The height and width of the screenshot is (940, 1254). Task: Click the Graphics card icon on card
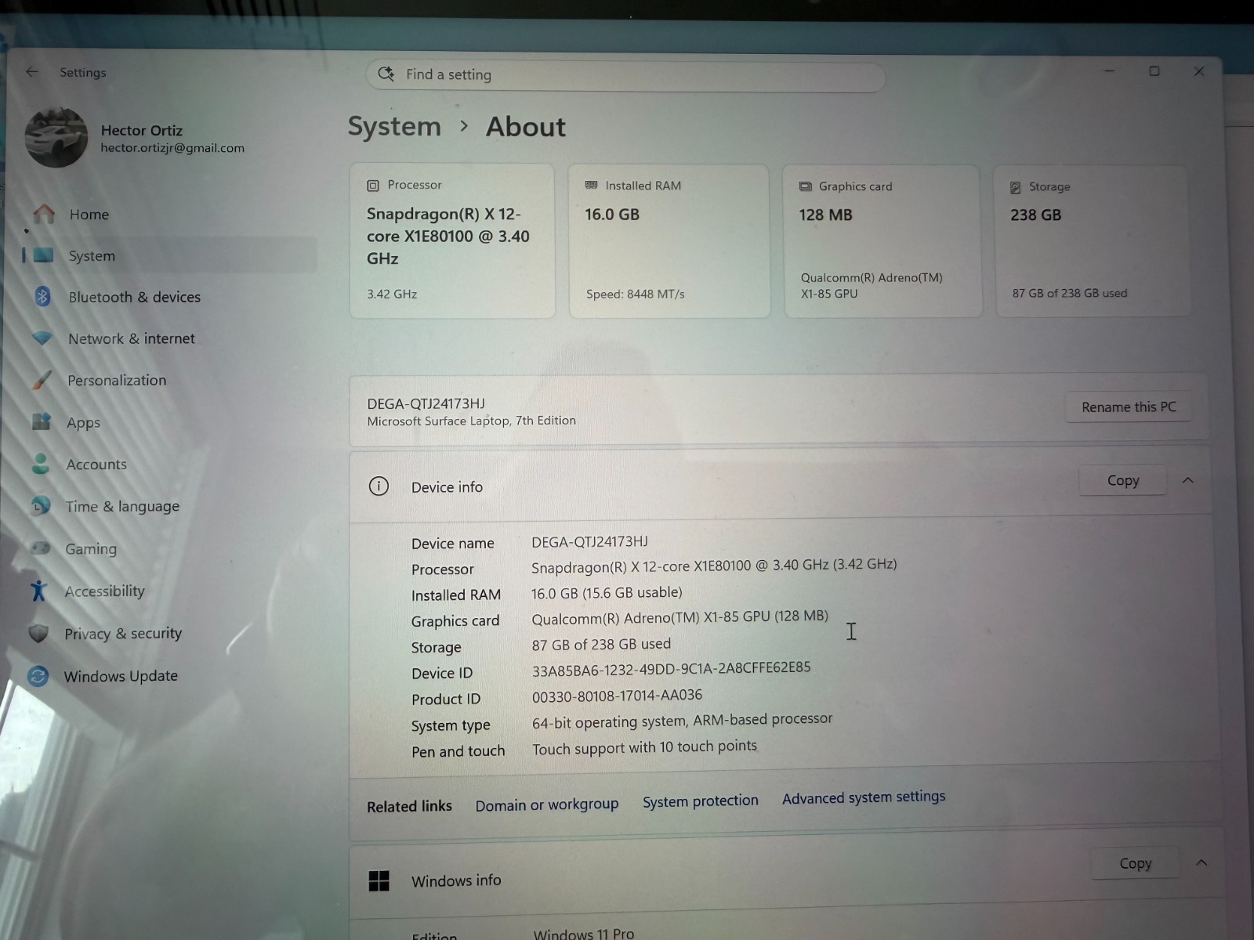[x=805, y=186]
